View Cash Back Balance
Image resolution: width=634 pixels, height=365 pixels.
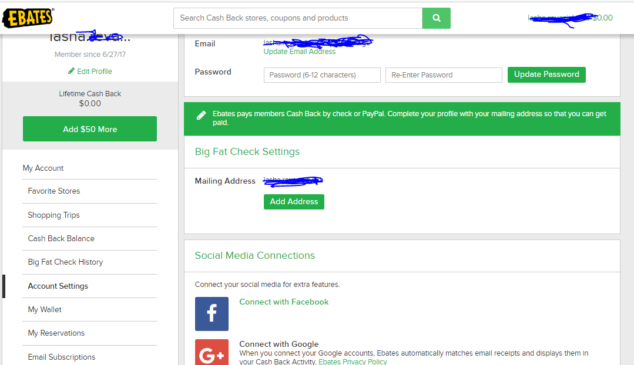pyautogui.click(x=61, y=239)
